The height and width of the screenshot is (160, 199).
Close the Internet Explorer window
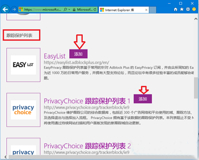pos(192,4)
